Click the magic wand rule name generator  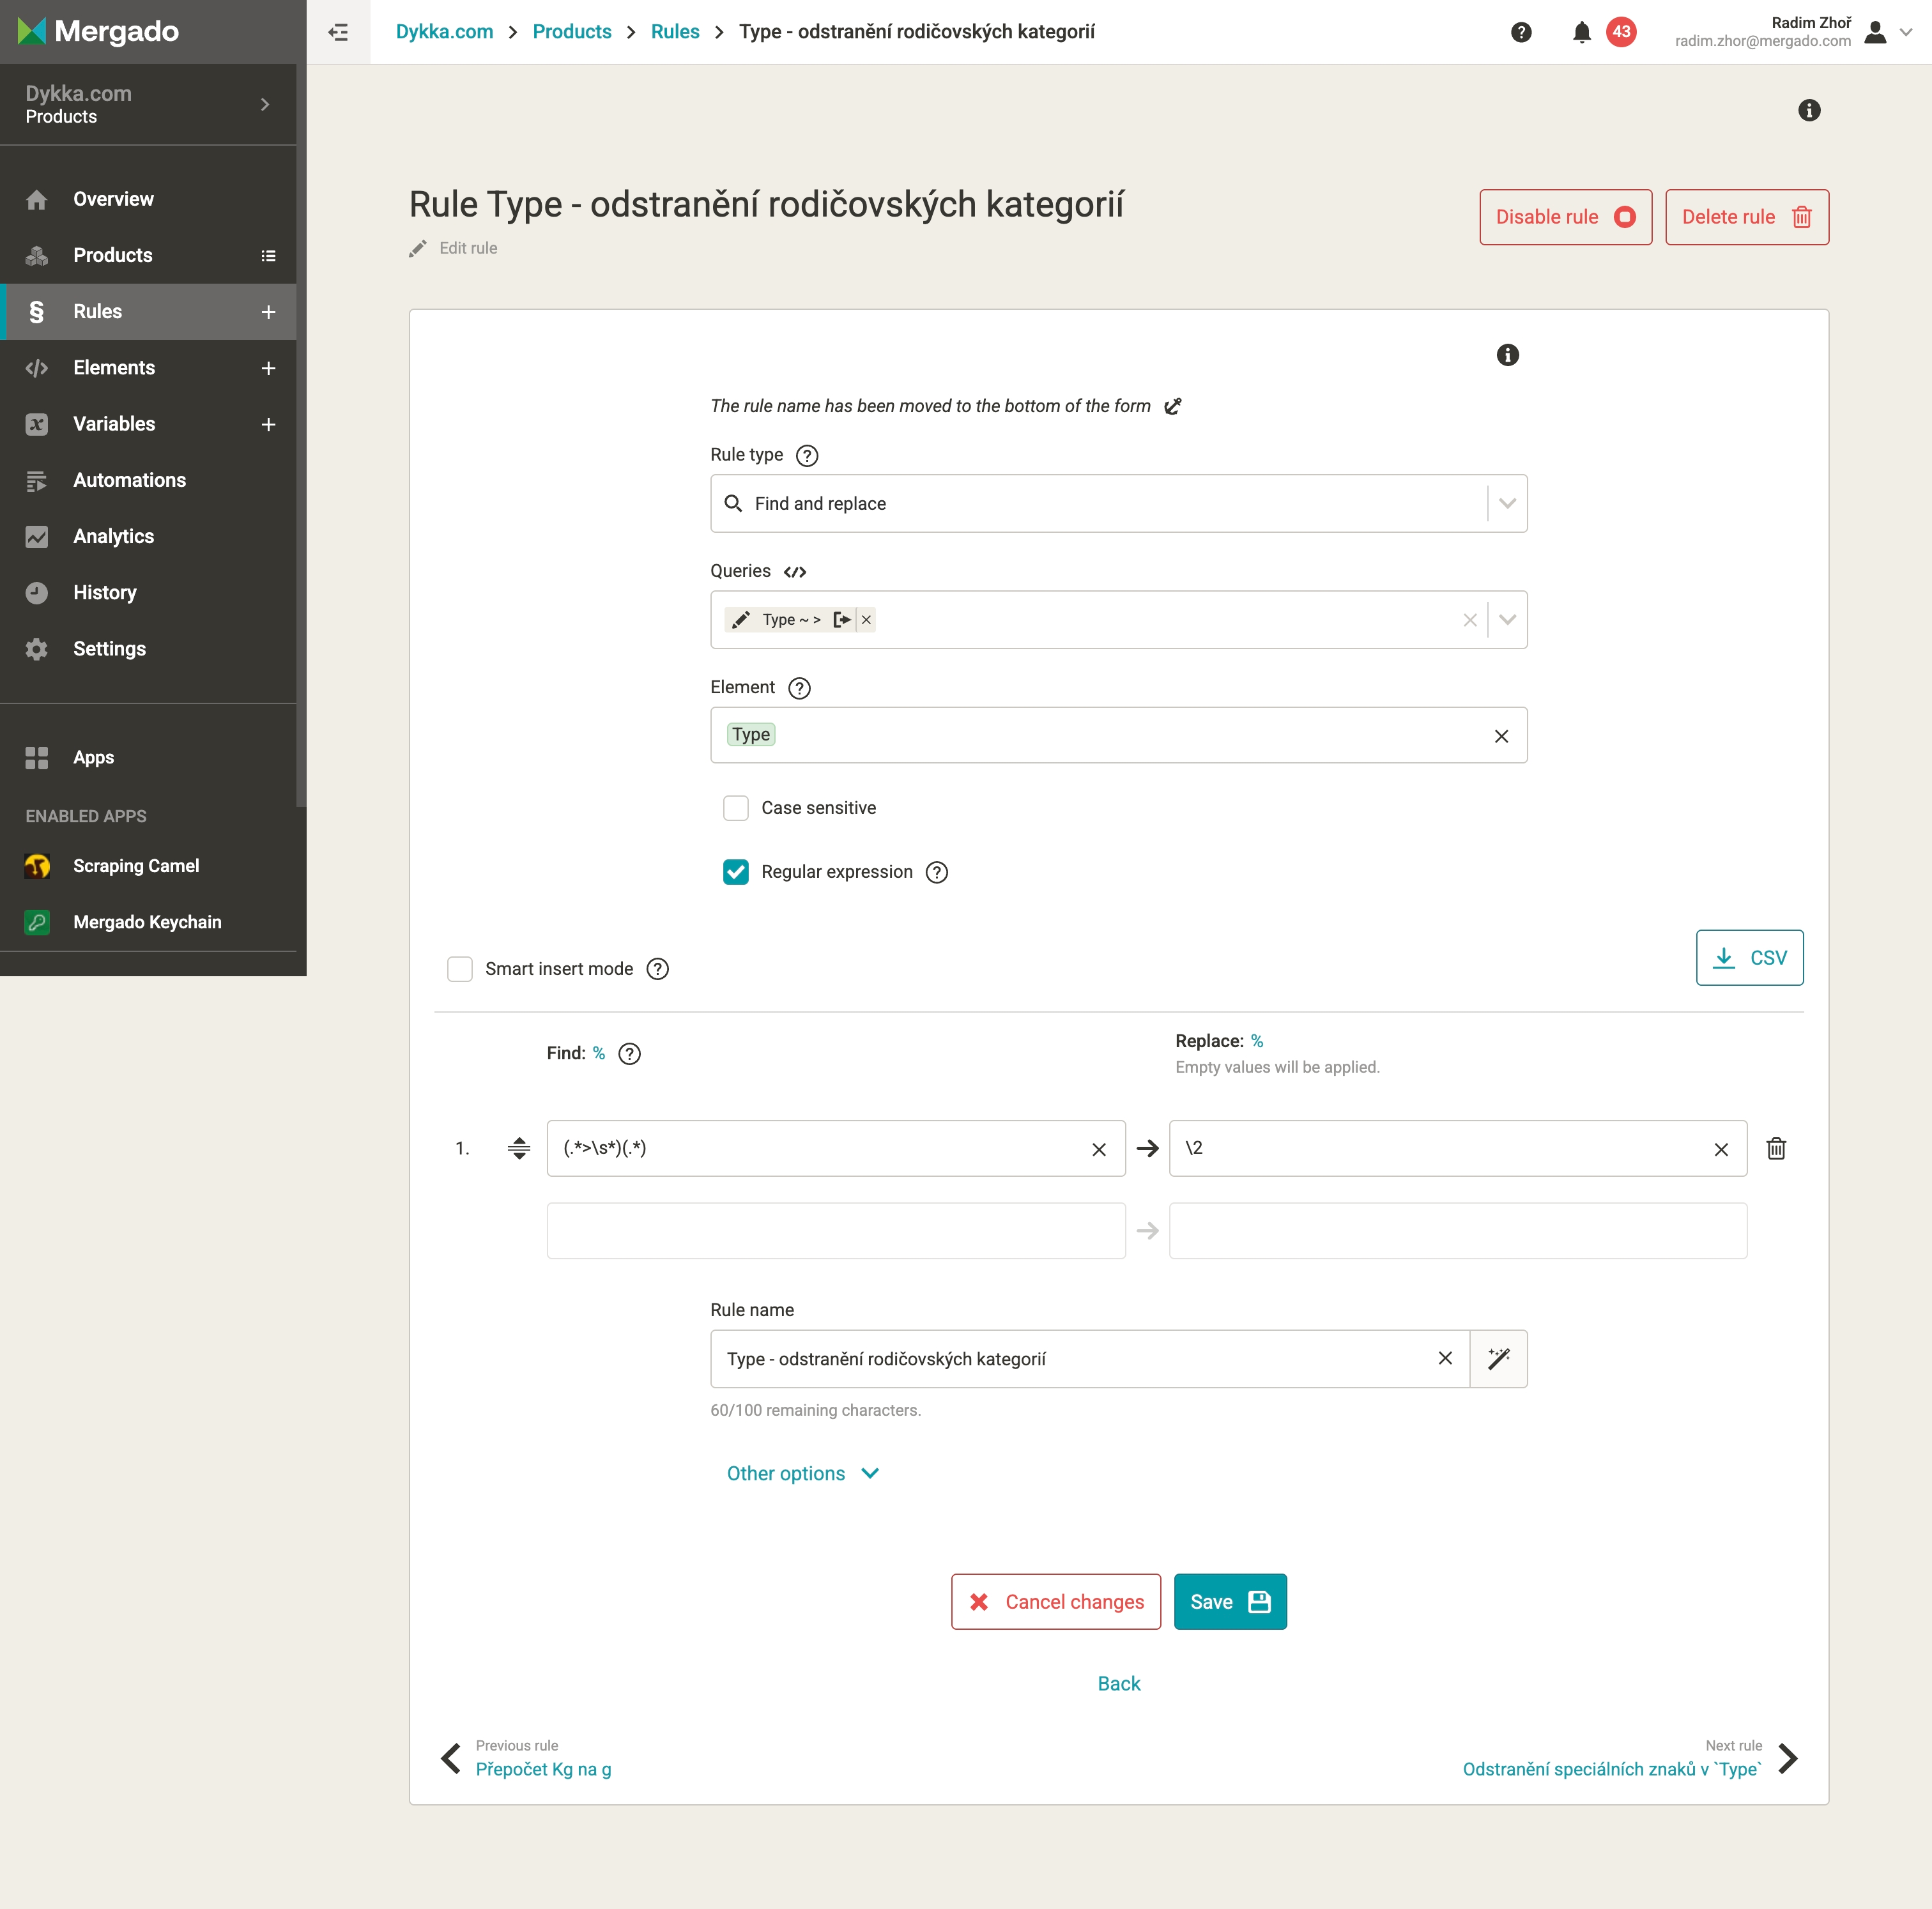pyautogui.click(x=1498, y=1358)
